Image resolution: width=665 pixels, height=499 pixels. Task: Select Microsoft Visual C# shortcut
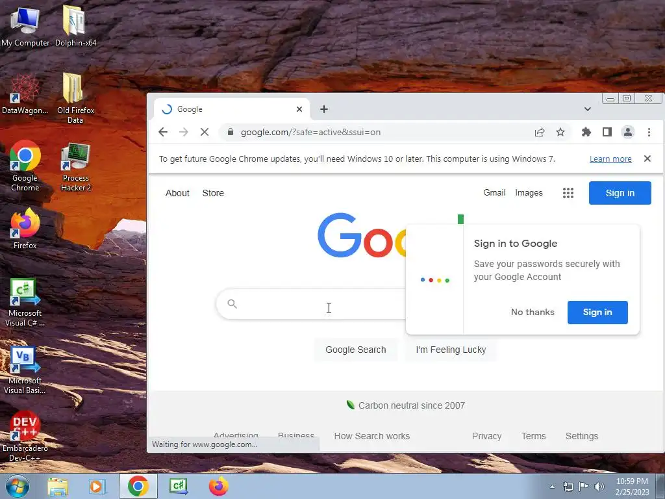click(25, 303)
